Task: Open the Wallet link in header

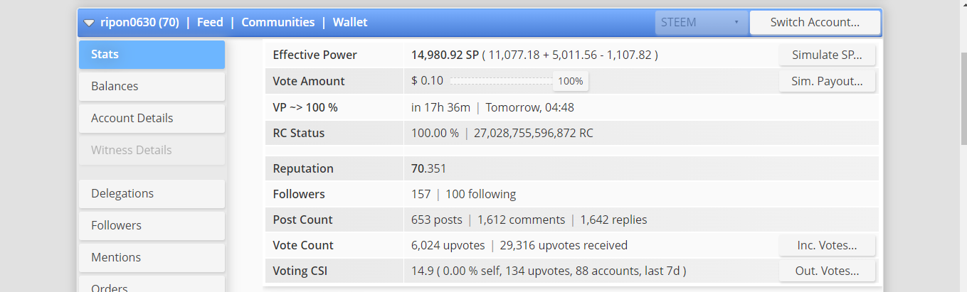Action: click(350, 22)
